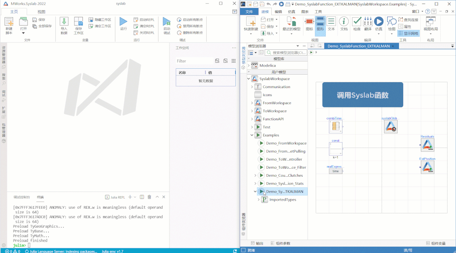This screenshot has height=253, width=456.
Task: Toggle the 图形 diagram view mode
Action: (x=320, y=24)
